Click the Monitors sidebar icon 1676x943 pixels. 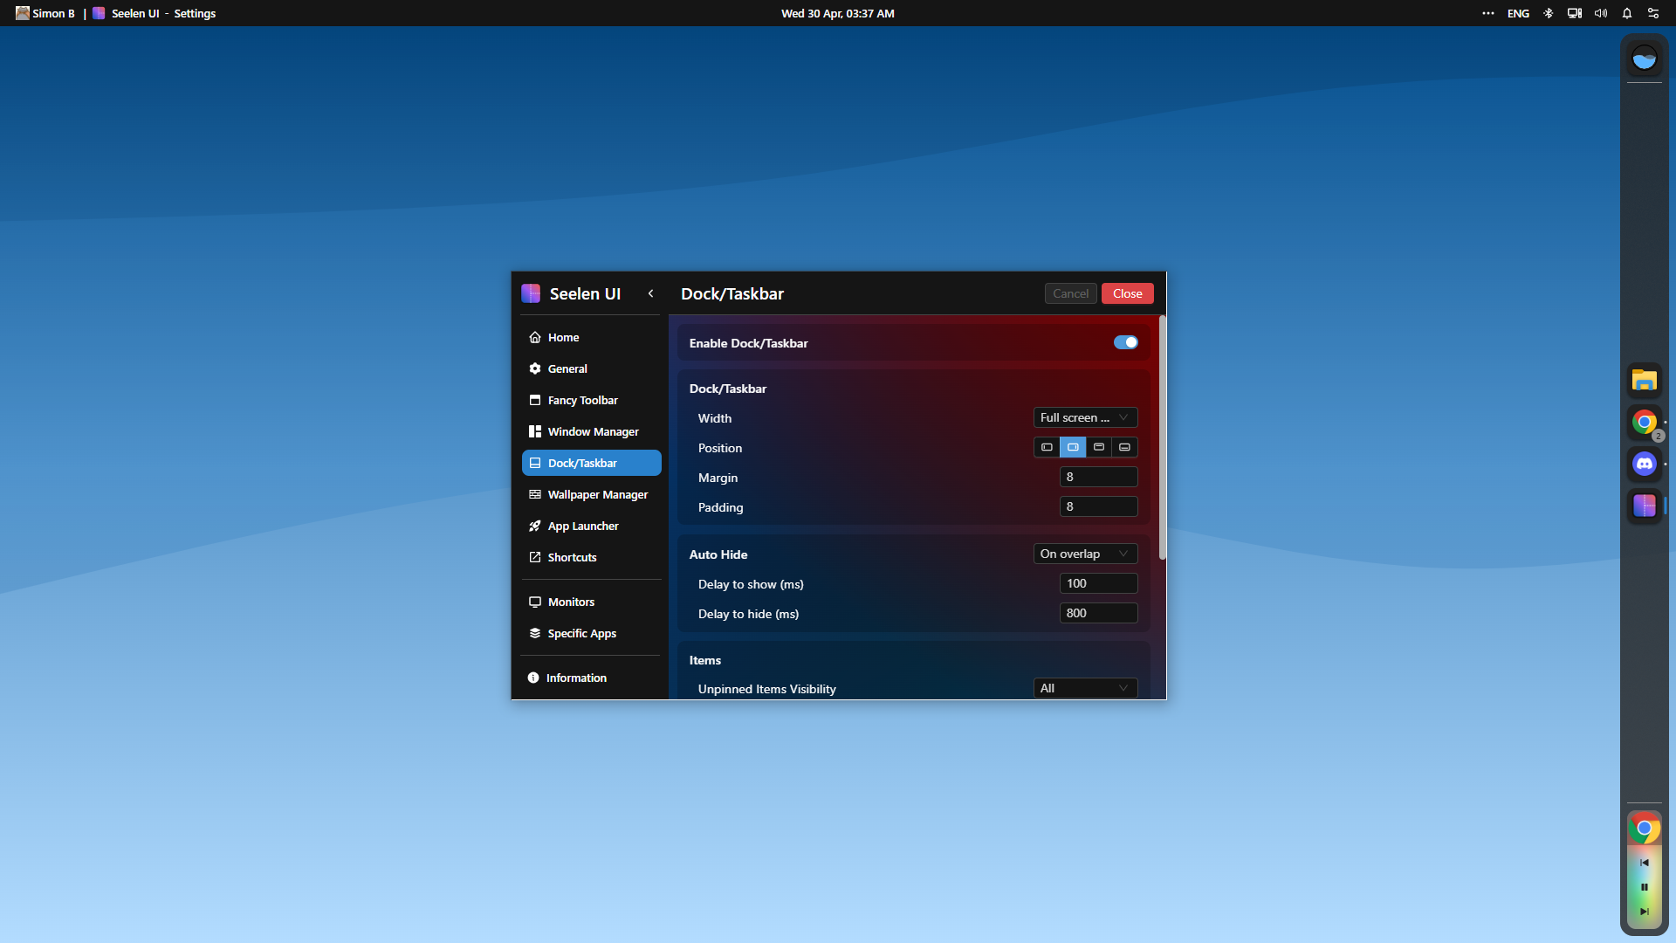point(535,602)
